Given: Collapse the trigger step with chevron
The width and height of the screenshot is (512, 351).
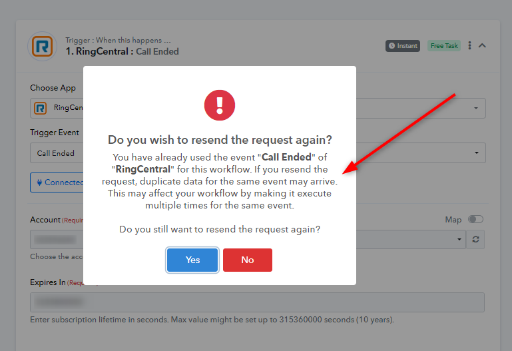Looking at the screenshot, I should click(x=482, y=45).
